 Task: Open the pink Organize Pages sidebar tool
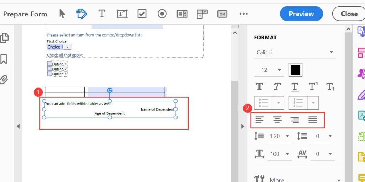[x=361, y=53]
